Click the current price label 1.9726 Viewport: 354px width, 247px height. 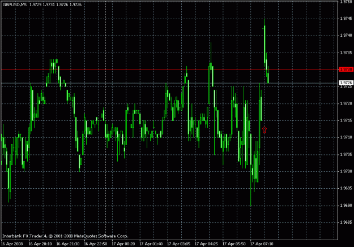pos(346,83)
